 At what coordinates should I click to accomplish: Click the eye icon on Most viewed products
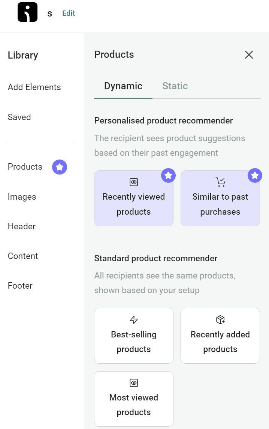click(x=134, y=383)
